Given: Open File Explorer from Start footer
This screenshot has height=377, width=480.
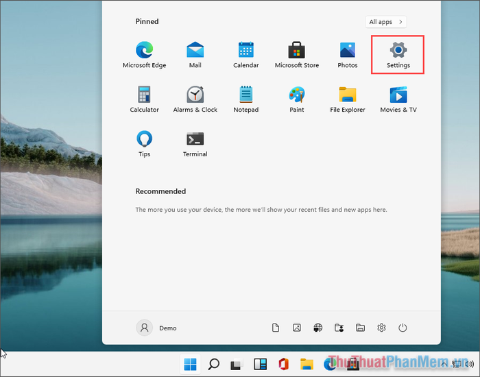Looking at the screenshot, I should tap(360, 328).
